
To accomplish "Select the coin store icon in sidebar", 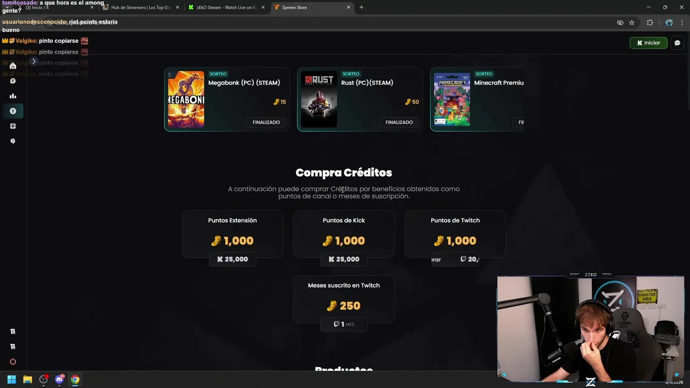I will 13,111.
